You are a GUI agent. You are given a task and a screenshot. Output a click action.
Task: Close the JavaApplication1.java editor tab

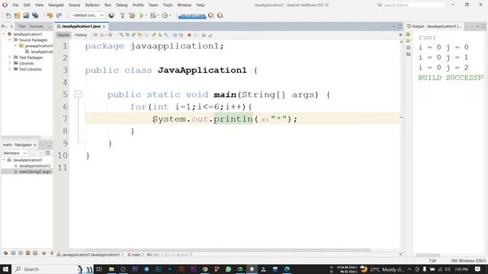pyautogui.click(x=104, y=27)
